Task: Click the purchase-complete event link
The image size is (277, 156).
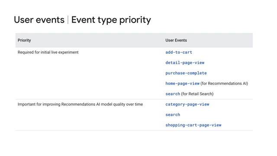Action: (x=186, y=73)
